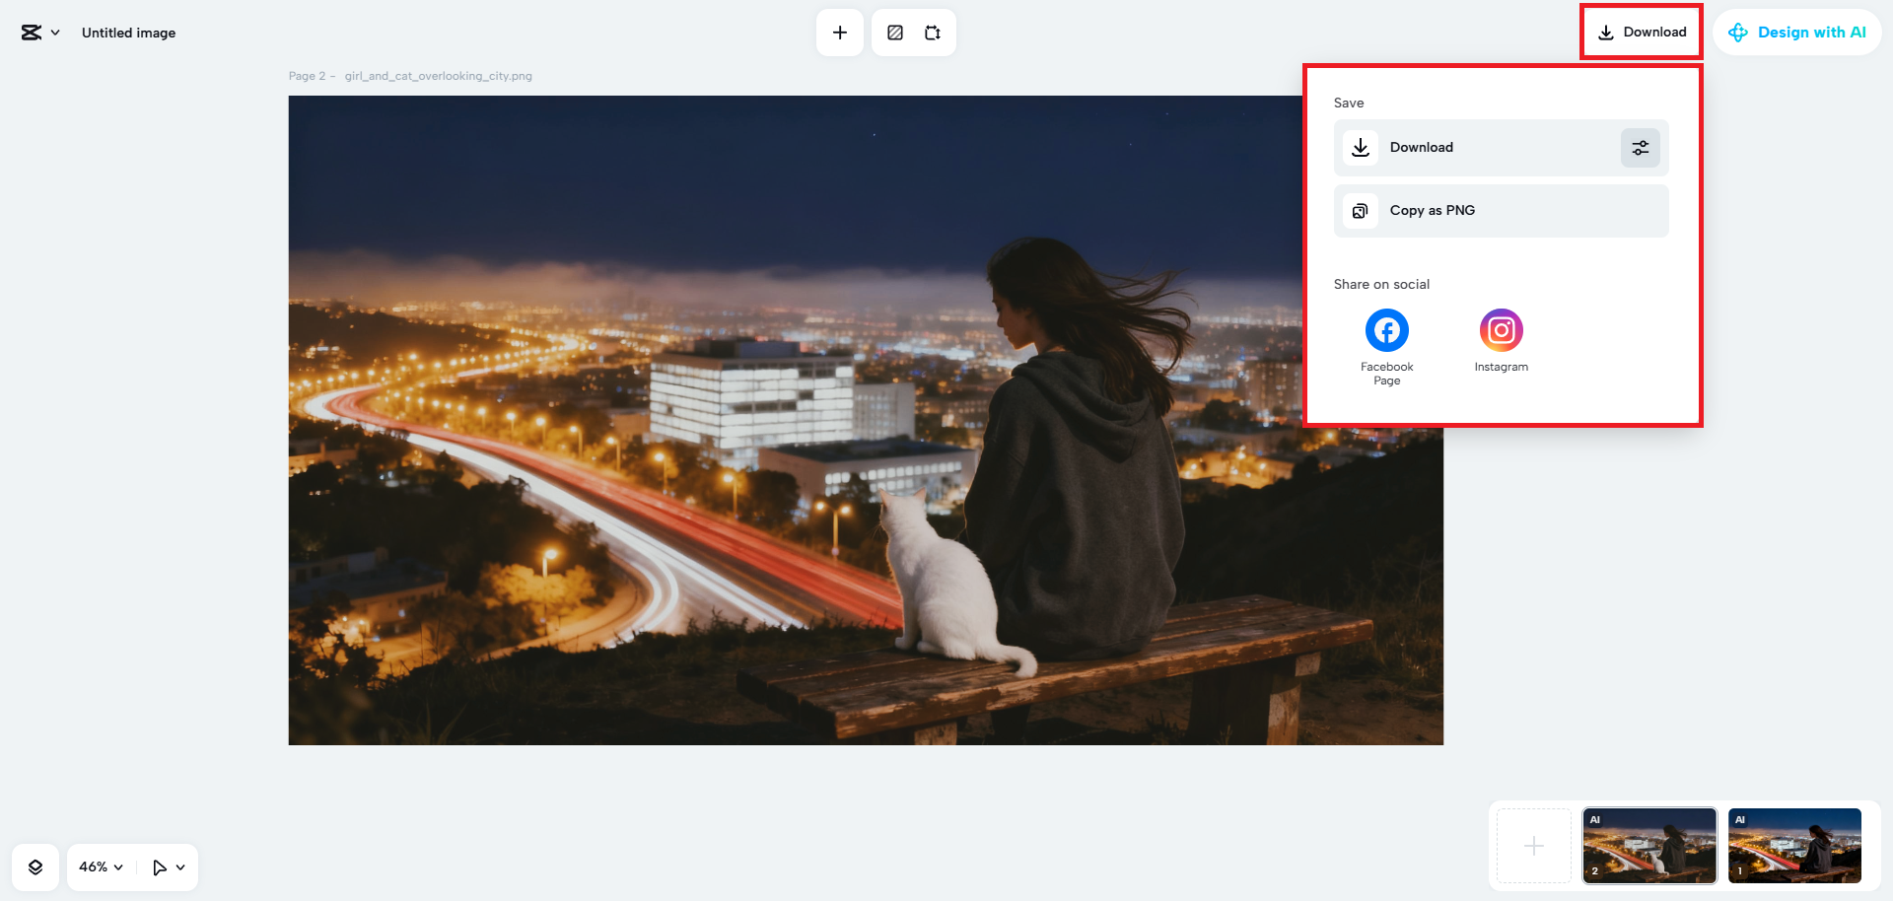
Task: Add a new page via dashed placeholder
Action: pos(1533,846)
